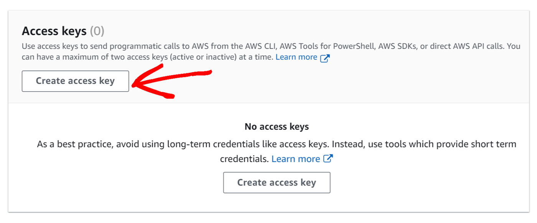Click the best practice advisory text

point(276,144)
